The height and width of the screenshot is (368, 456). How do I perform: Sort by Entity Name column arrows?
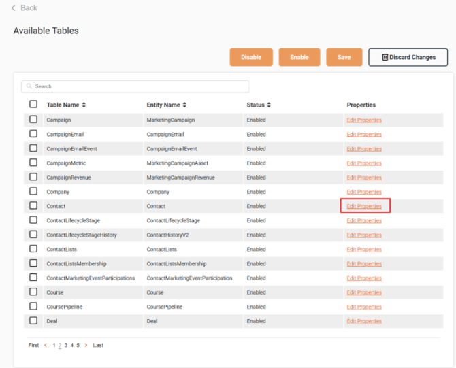[184, 105]
